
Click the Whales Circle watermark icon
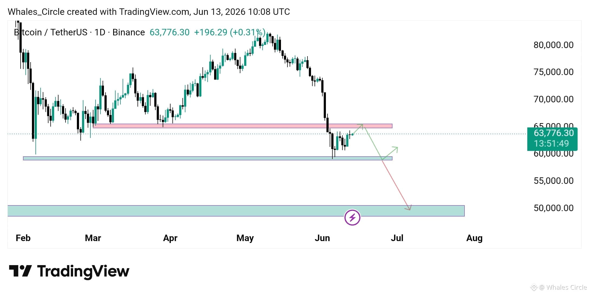tap(534, 288)
